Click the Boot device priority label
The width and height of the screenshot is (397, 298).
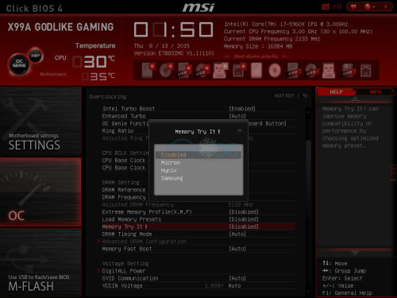[x=256, y=56]
